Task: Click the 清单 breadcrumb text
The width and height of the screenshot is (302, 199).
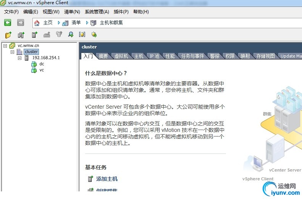Action: pos(76,23)
